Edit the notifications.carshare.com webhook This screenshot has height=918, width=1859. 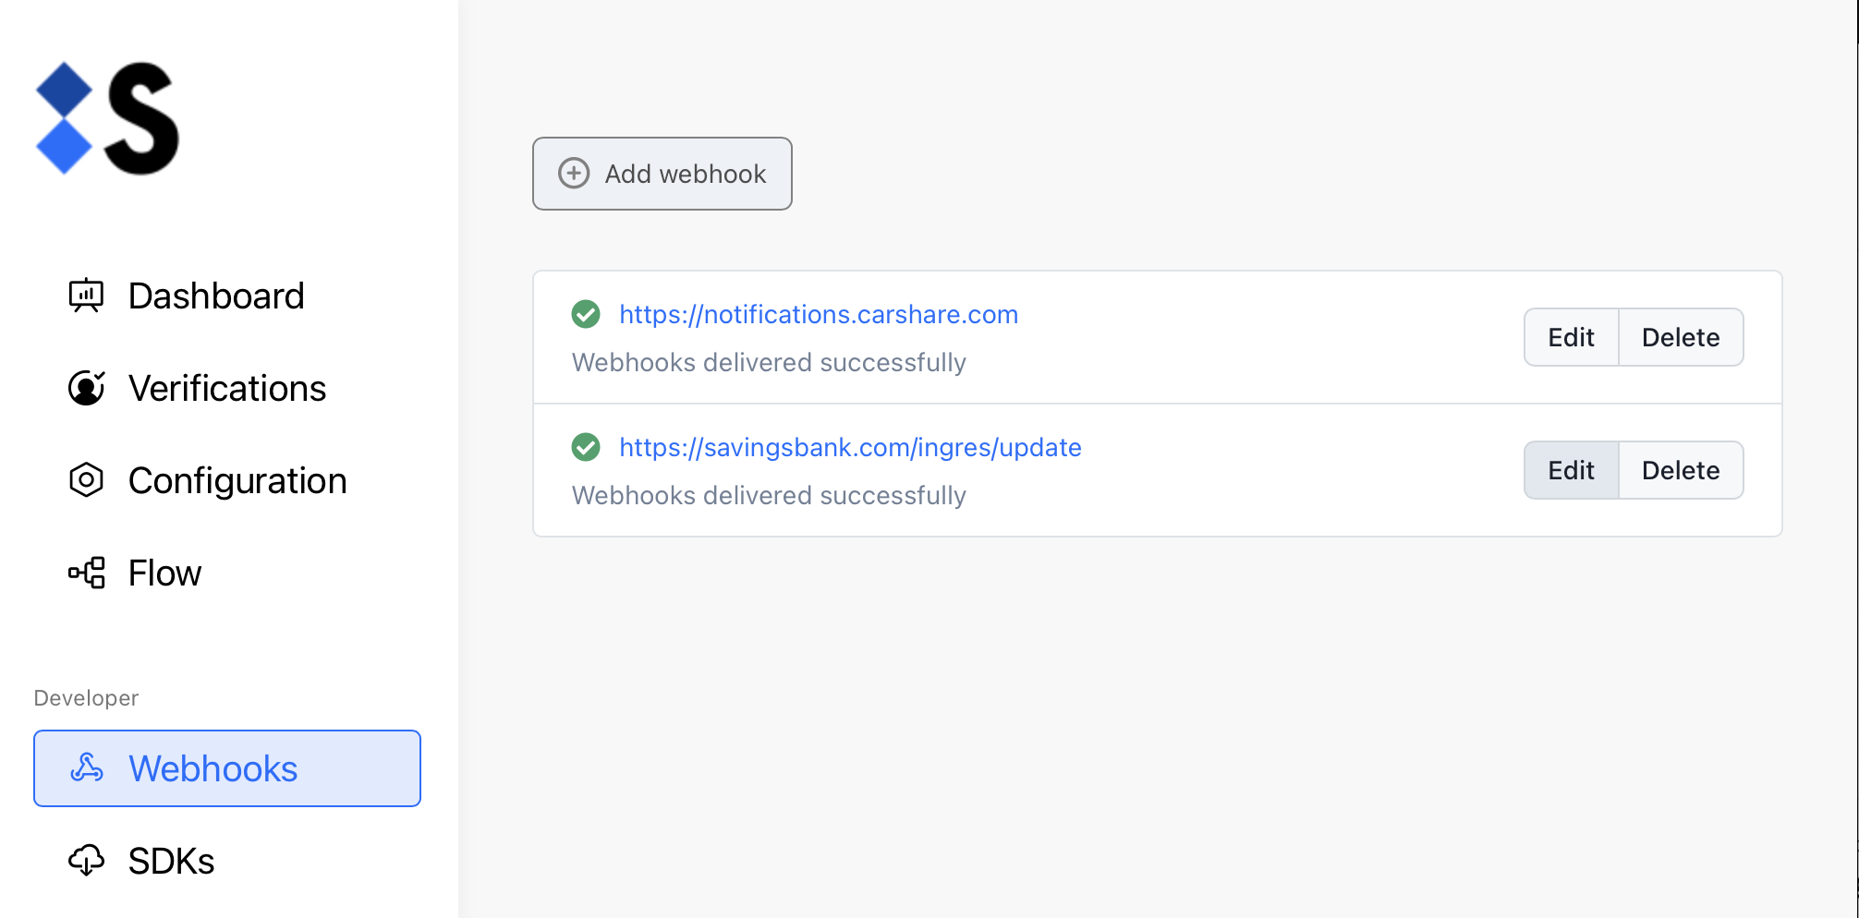point(1571,337)
